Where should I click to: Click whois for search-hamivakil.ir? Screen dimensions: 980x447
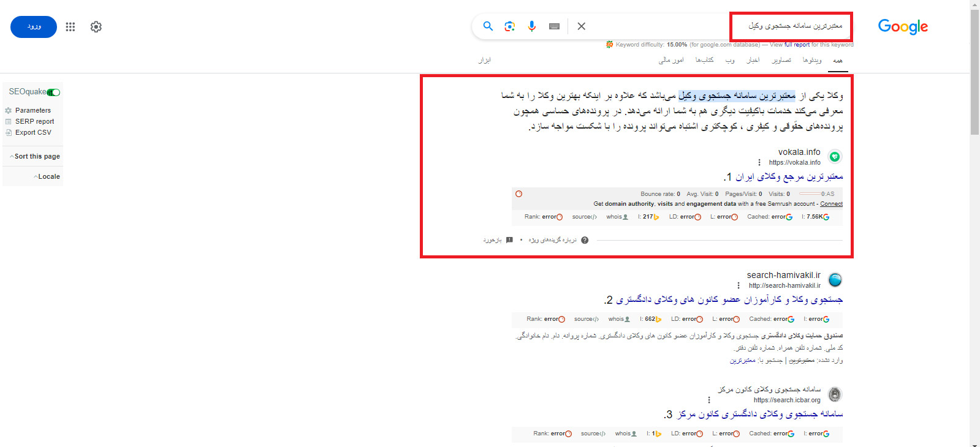619,319
